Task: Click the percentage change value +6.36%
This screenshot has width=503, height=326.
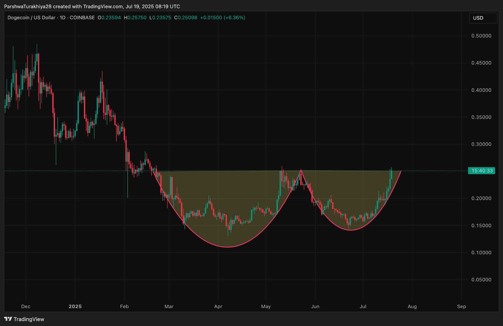Action: tap(234, 18)
